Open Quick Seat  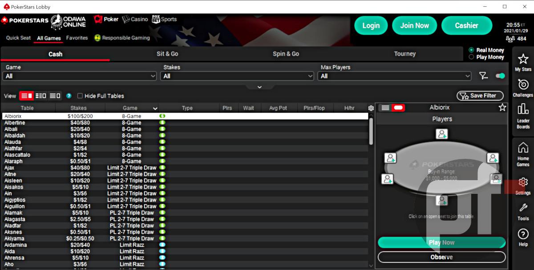pyautogui.click(x=19, y=38)
